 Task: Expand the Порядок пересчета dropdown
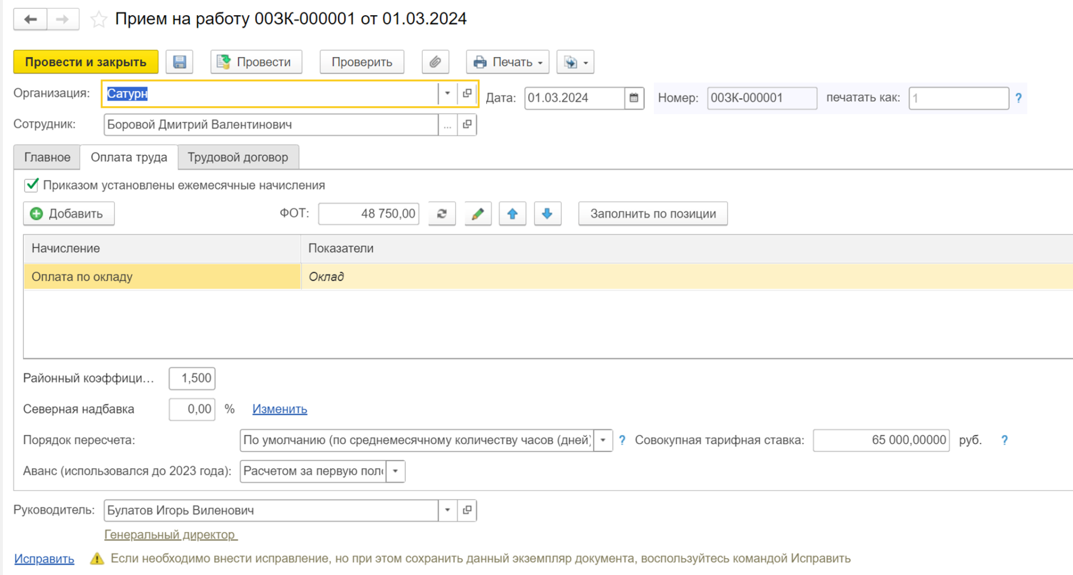tap(603, 440)
